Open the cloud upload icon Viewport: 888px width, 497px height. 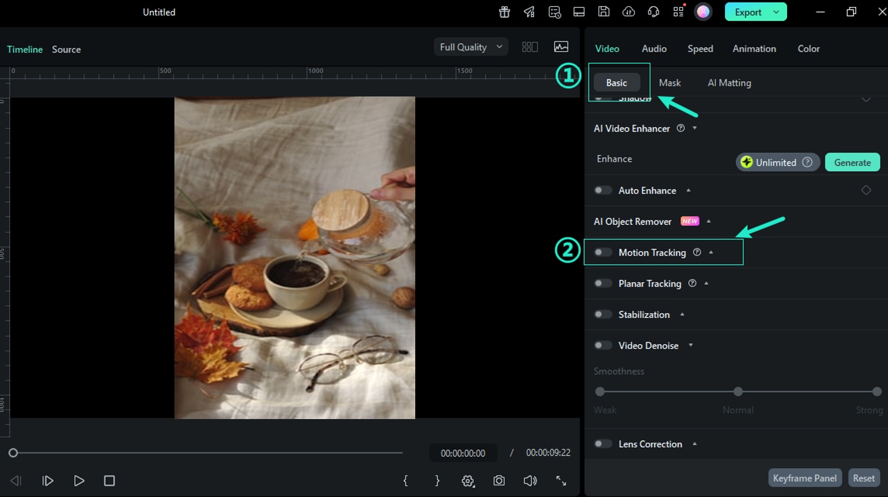pos(629,12)
